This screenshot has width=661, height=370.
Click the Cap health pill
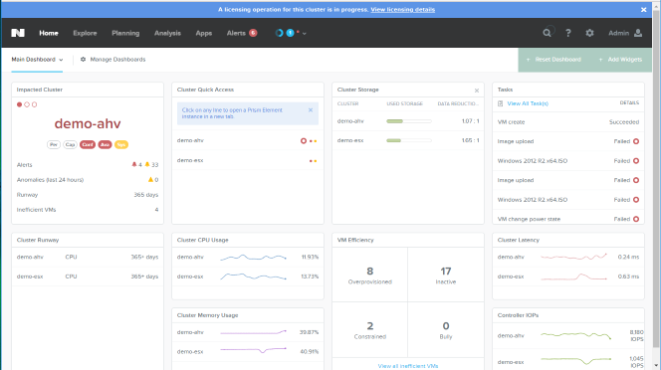pos(70,144)
